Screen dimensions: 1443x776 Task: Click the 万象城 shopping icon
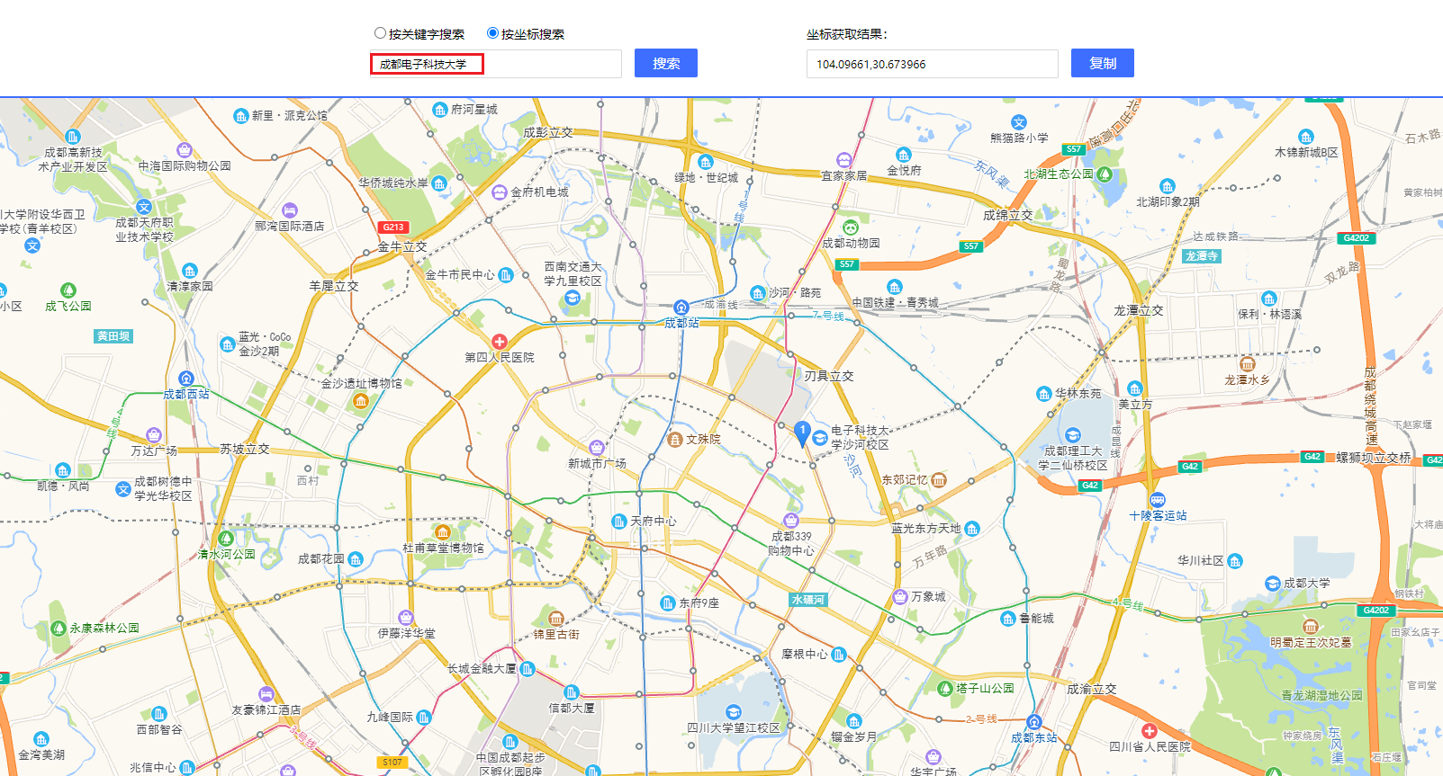pos(899,596)
